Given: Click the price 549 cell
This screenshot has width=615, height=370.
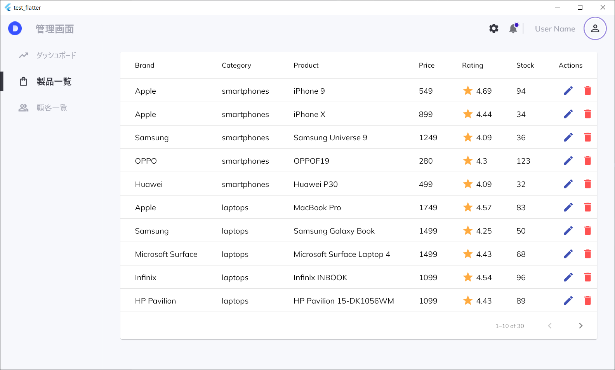Looking at the screenshot, I should [426, 91].
